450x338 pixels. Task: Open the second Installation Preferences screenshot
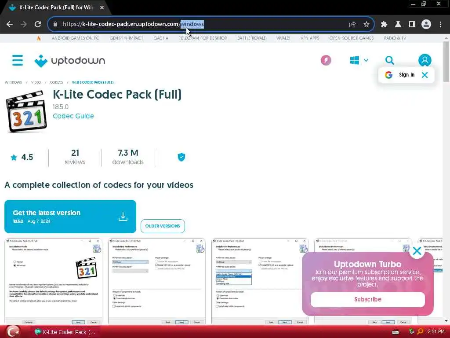coord(157,281)
